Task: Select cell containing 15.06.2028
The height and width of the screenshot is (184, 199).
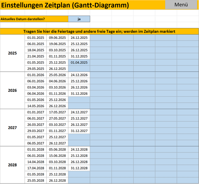Action: [57, 156]
